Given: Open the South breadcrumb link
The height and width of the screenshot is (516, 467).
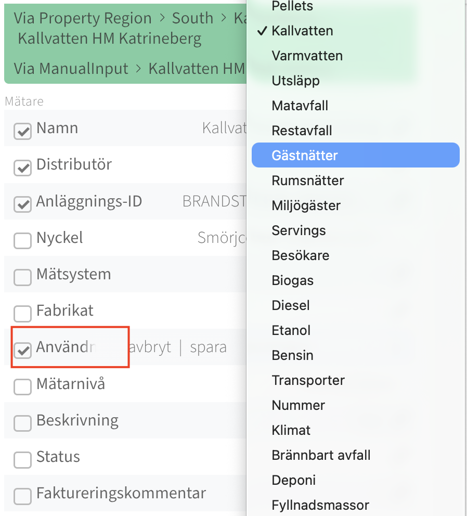Looking at the screenshot, I should [x=192, y=18].
